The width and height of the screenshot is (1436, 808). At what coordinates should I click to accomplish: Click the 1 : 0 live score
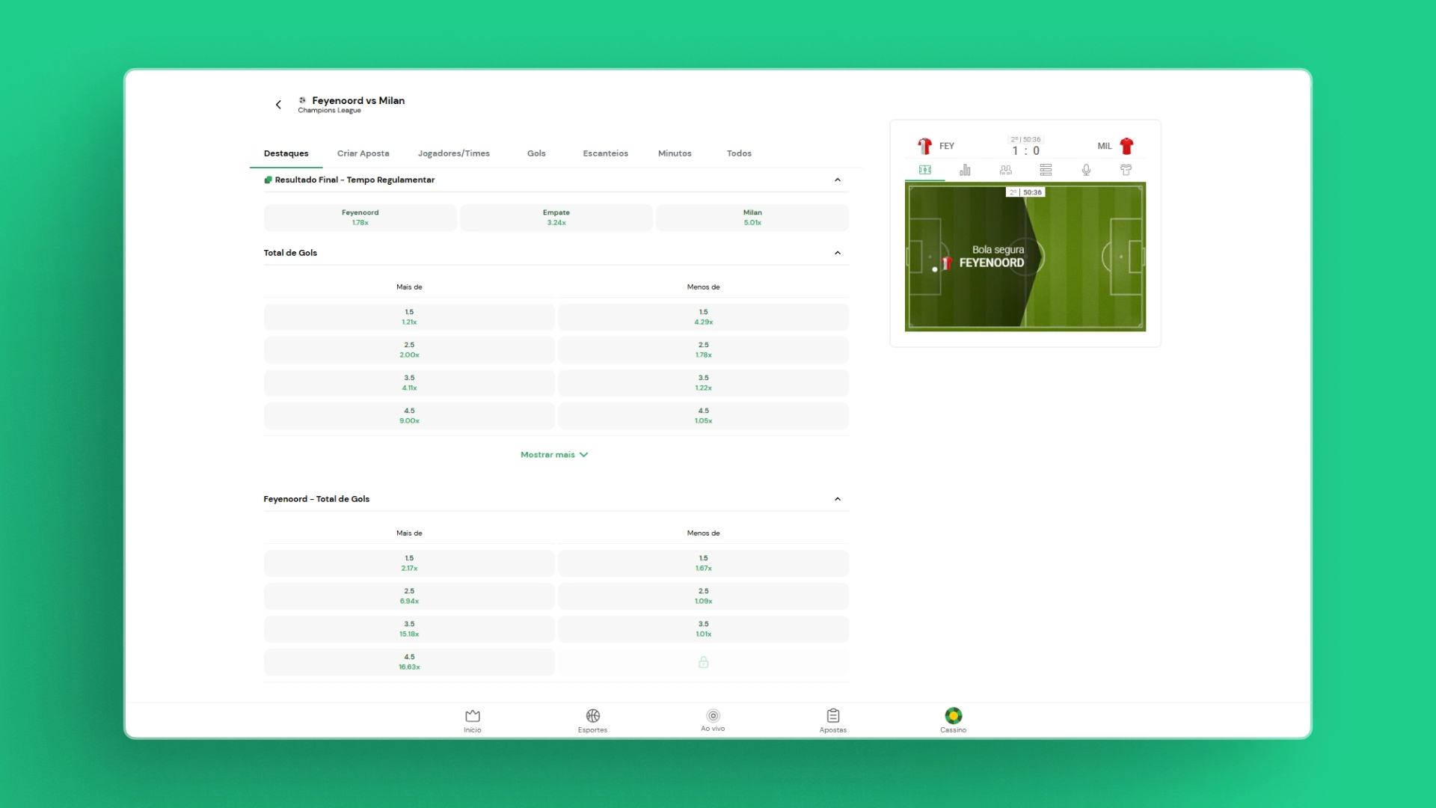1025,151
